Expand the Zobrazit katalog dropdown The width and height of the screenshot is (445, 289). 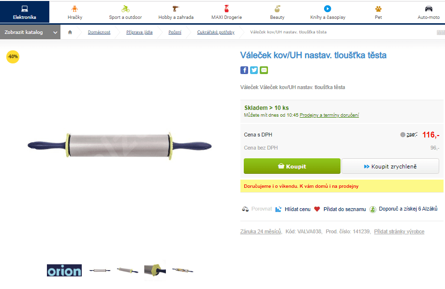(x=30, y=32)
